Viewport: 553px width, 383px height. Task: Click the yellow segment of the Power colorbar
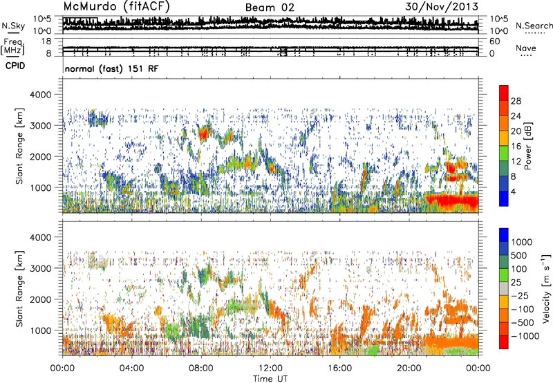(x=504, y=138)
